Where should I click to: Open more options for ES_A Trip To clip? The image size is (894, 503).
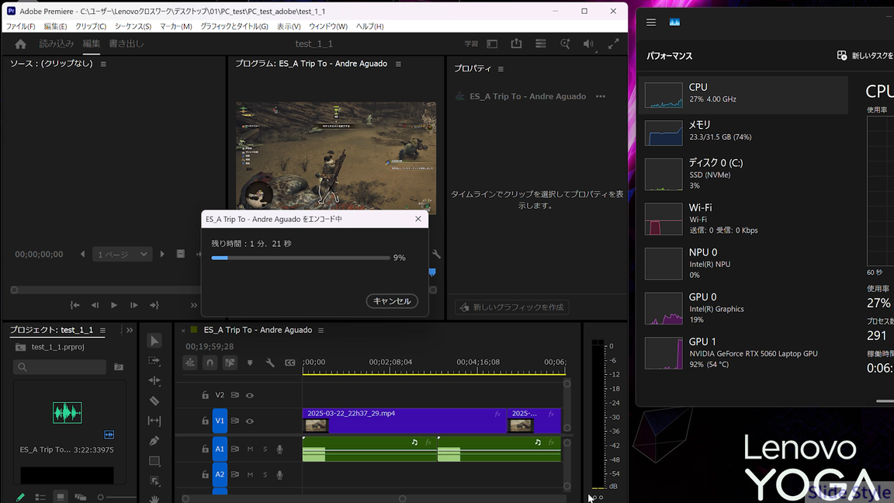point(601,96)
